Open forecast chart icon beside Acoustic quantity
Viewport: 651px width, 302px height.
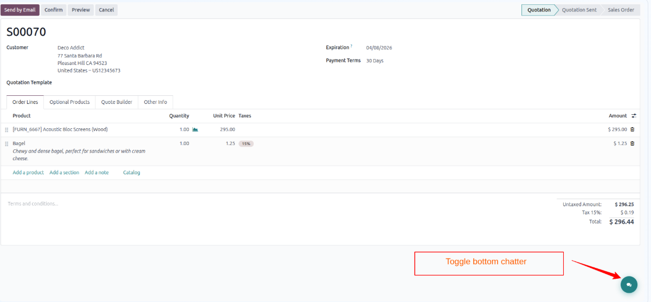195,129
